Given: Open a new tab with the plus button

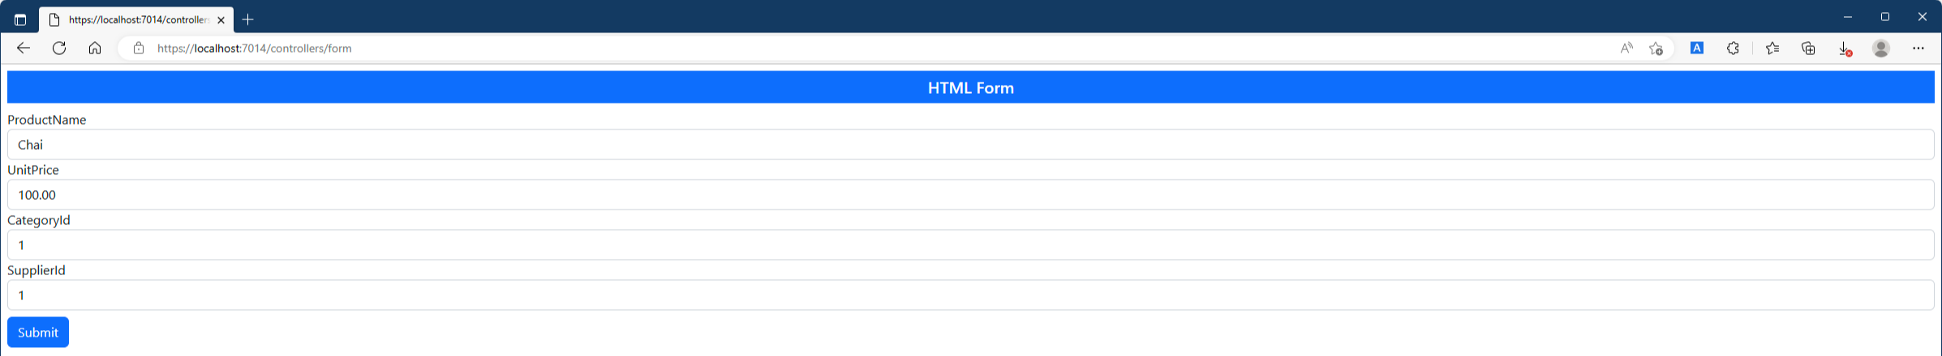Looking at the screenshot, I should click(x=248, y=19).
